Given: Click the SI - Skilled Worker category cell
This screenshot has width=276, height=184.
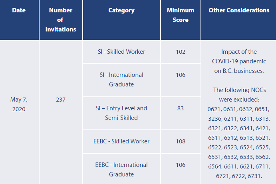Looking at the screenshot, I should 121,52.
